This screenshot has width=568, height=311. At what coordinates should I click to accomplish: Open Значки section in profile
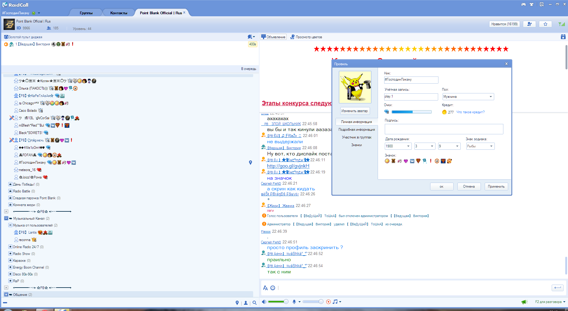(357, 145)
